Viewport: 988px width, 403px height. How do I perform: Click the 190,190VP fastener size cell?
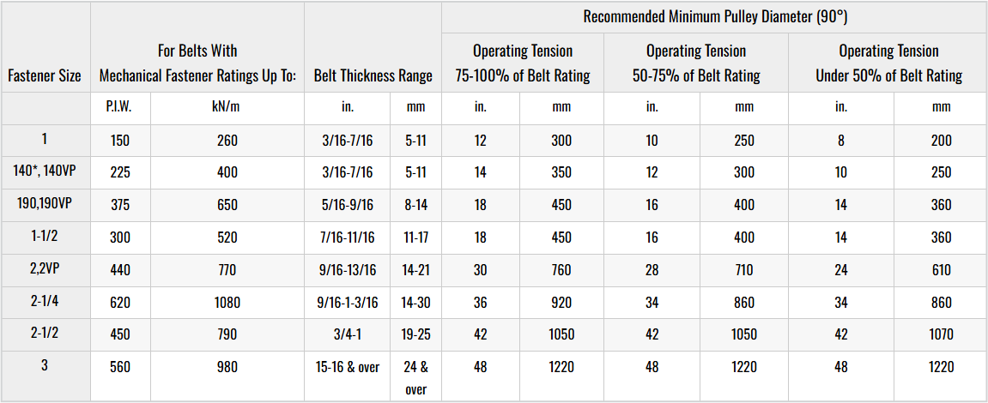coord(45,205)
